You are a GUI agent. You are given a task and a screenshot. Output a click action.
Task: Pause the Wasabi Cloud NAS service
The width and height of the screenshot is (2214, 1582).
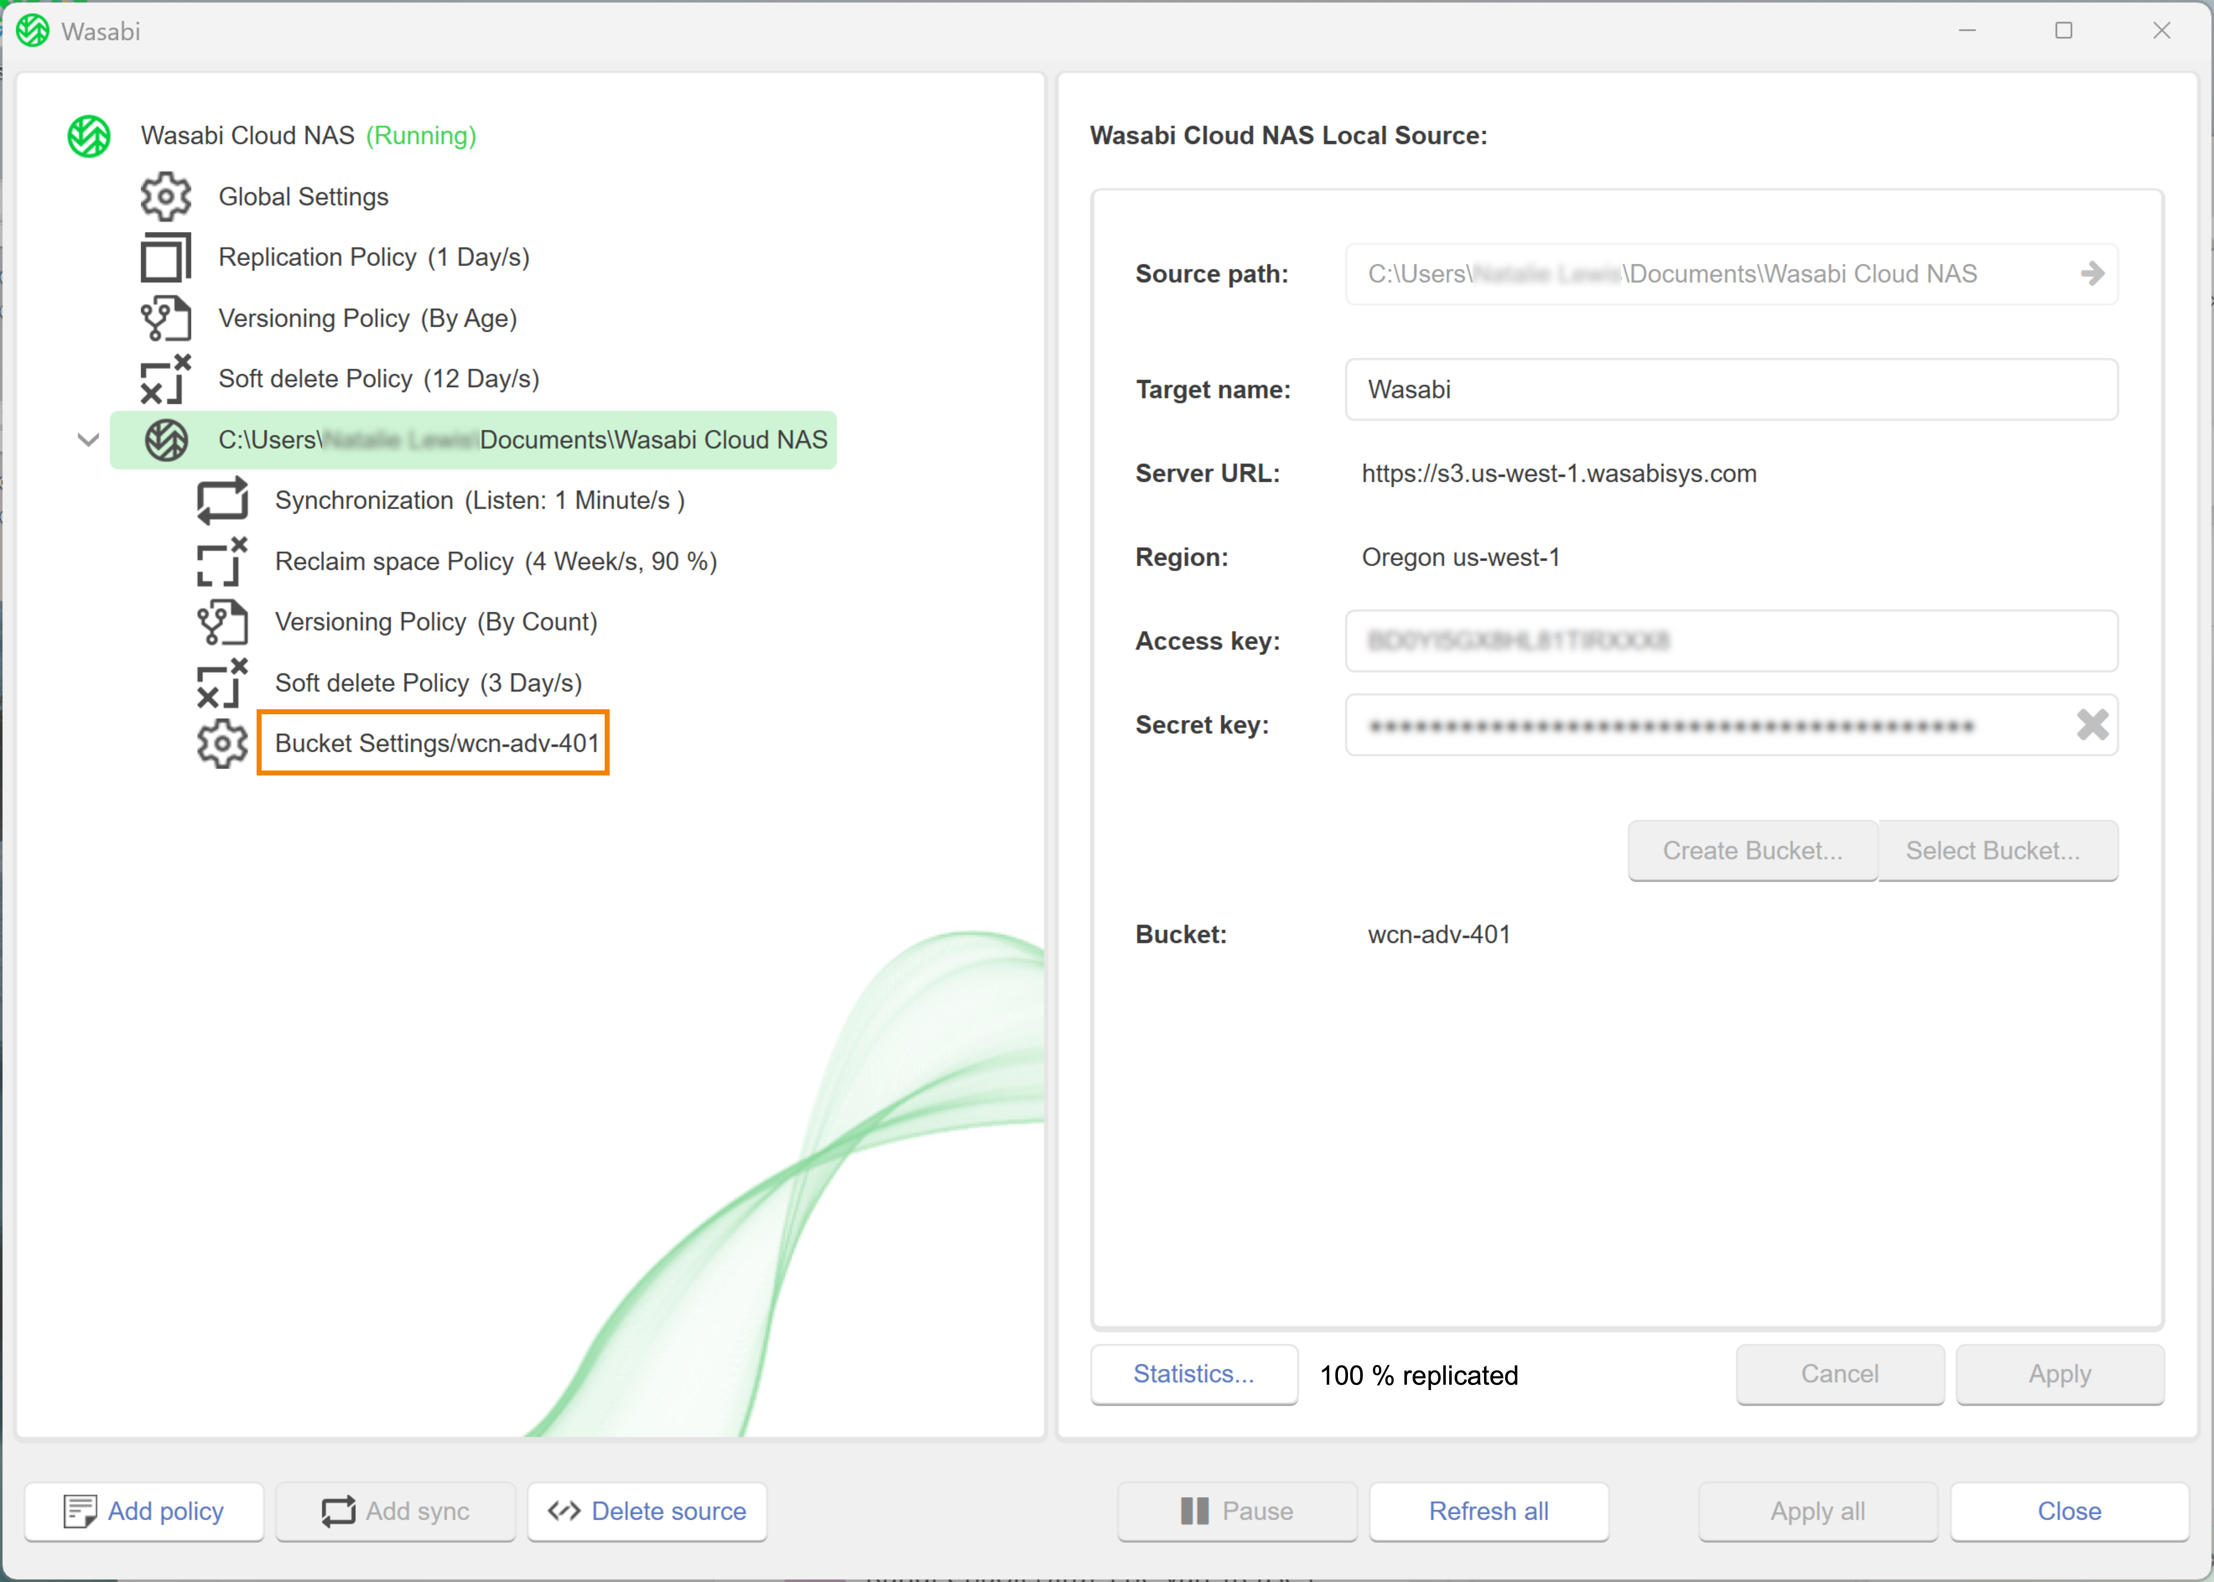click(x=1238, y=1512)
